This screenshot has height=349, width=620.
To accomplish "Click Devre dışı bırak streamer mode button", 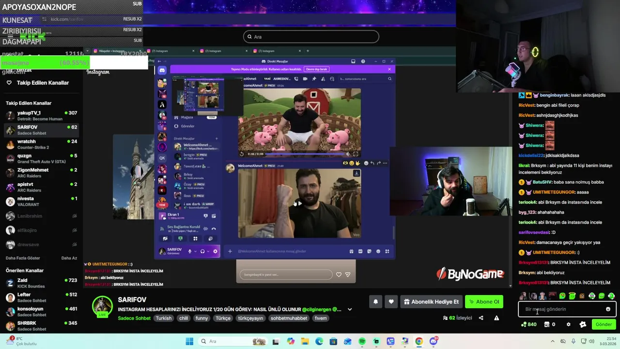I will click(317, 69).
